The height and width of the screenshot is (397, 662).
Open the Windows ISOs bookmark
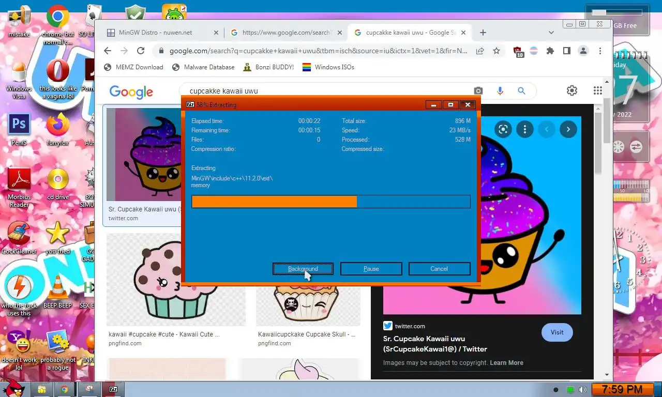328,67
